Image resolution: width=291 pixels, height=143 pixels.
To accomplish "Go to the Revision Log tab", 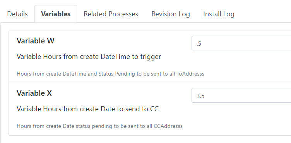I will [x=171, y=14].
